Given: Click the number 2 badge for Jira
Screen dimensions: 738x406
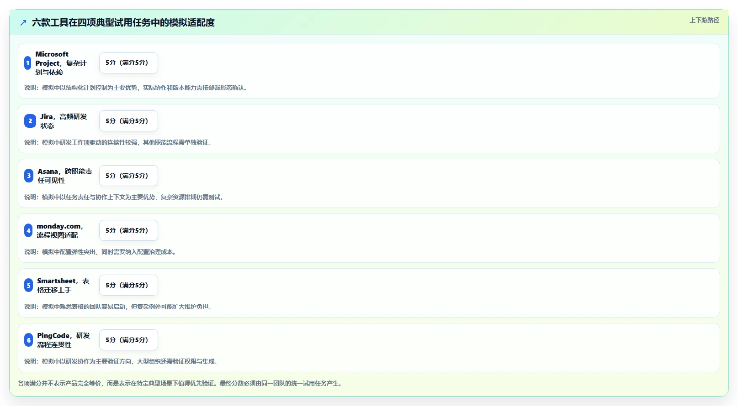Looking at the screenshot, I should 30,121.
